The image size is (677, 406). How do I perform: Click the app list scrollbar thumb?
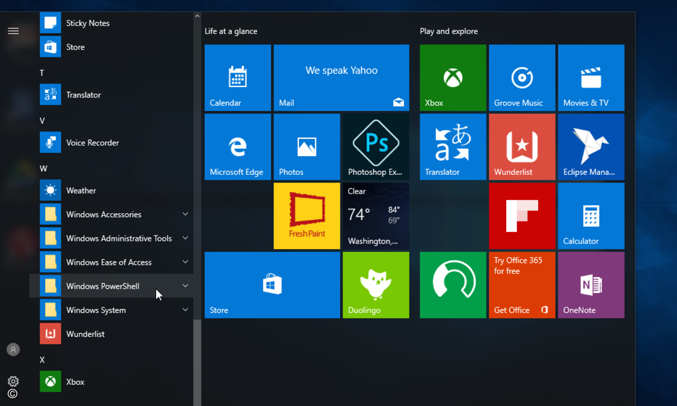[x=197, y=362]
